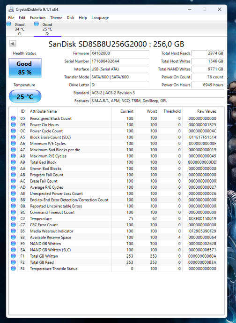236x323 pixels.
Task: Click the previous disk arrow button
Action: click(13, 44)
